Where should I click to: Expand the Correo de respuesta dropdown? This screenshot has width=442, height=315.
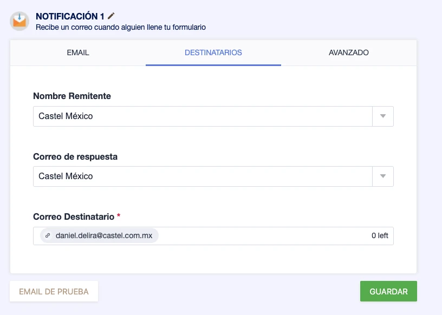(x=383, y=176)
